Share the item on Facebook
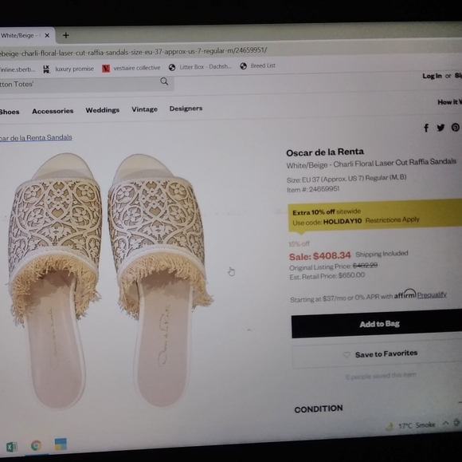The width and height of the screenshot is (462, 462). tap(426, 128)
